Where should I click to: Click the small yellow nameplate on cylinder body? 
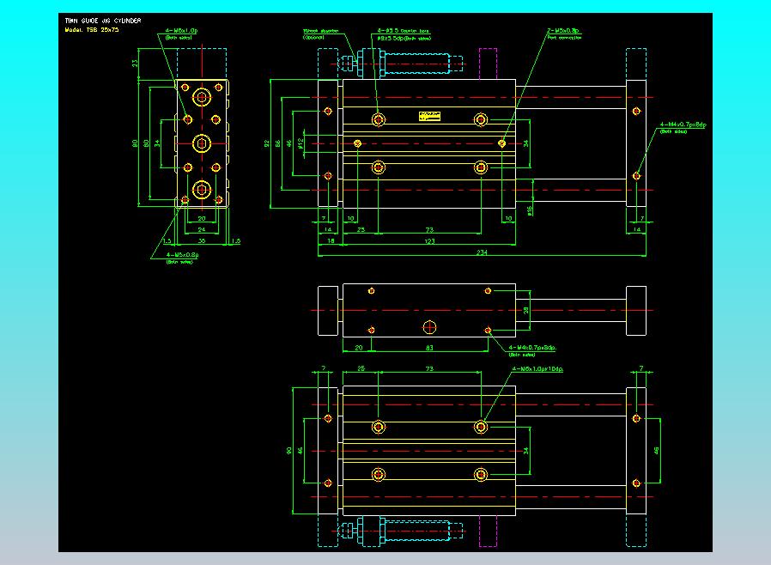click(429, 116)
